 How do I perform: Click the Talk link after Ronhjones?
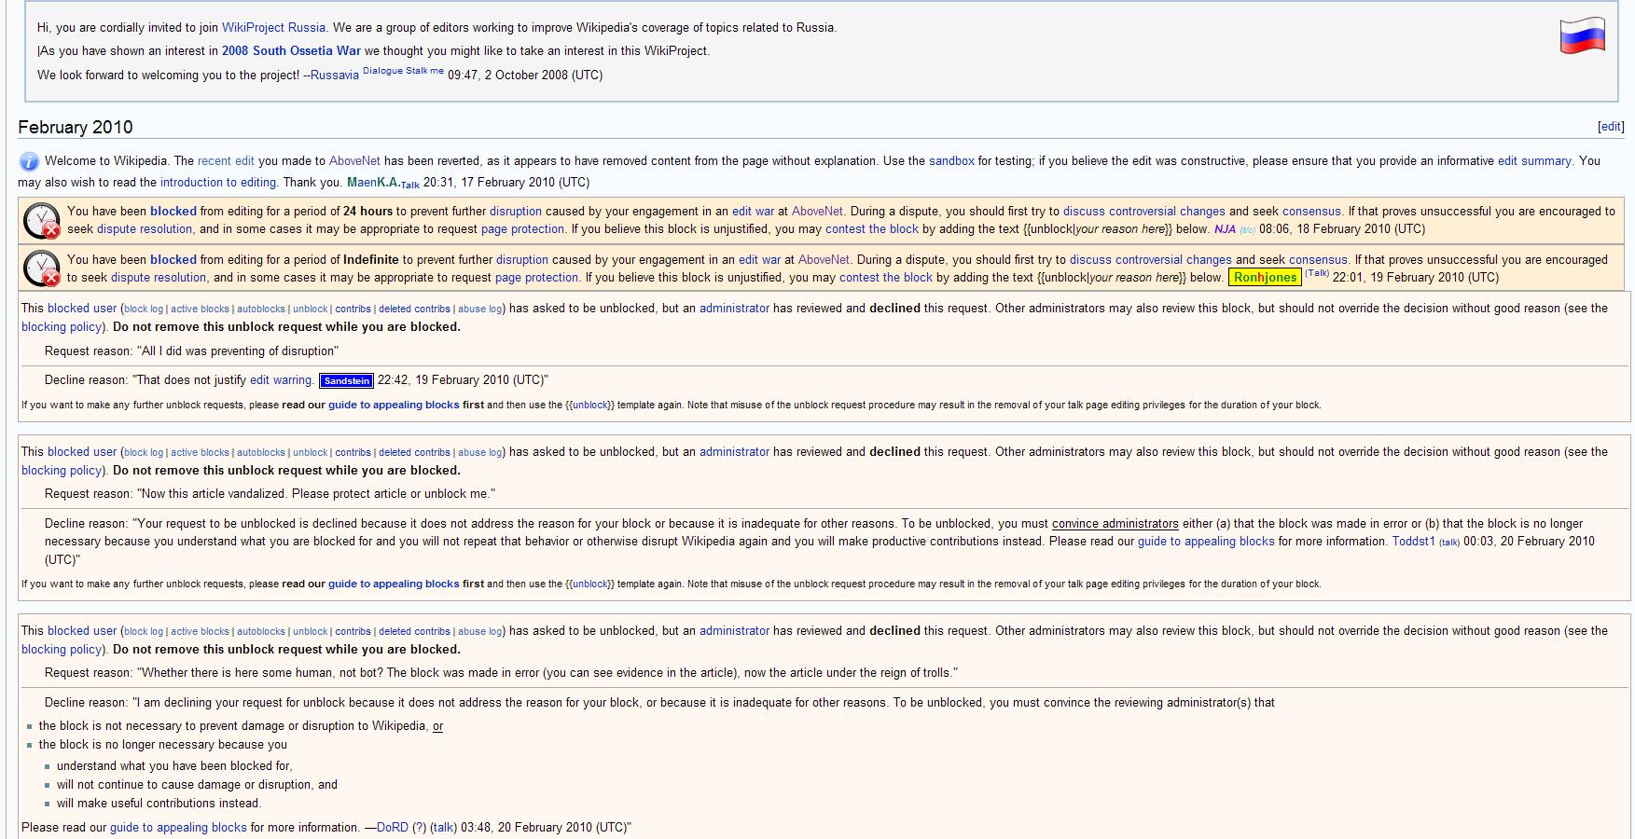pos(1317,273)
